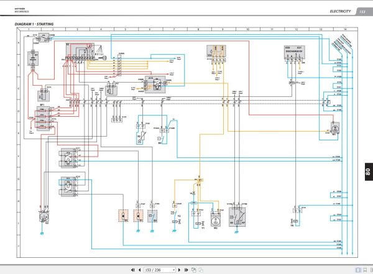Jump to the last page
373x274 pixels.
point(186,270)
